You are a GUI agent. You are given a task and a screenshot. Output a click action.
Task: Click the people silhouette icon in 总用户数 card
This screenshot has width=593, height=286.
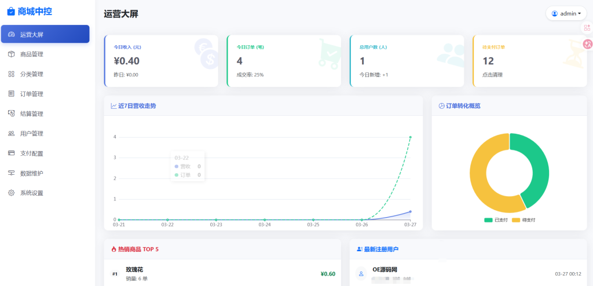[x=450, y=55]
